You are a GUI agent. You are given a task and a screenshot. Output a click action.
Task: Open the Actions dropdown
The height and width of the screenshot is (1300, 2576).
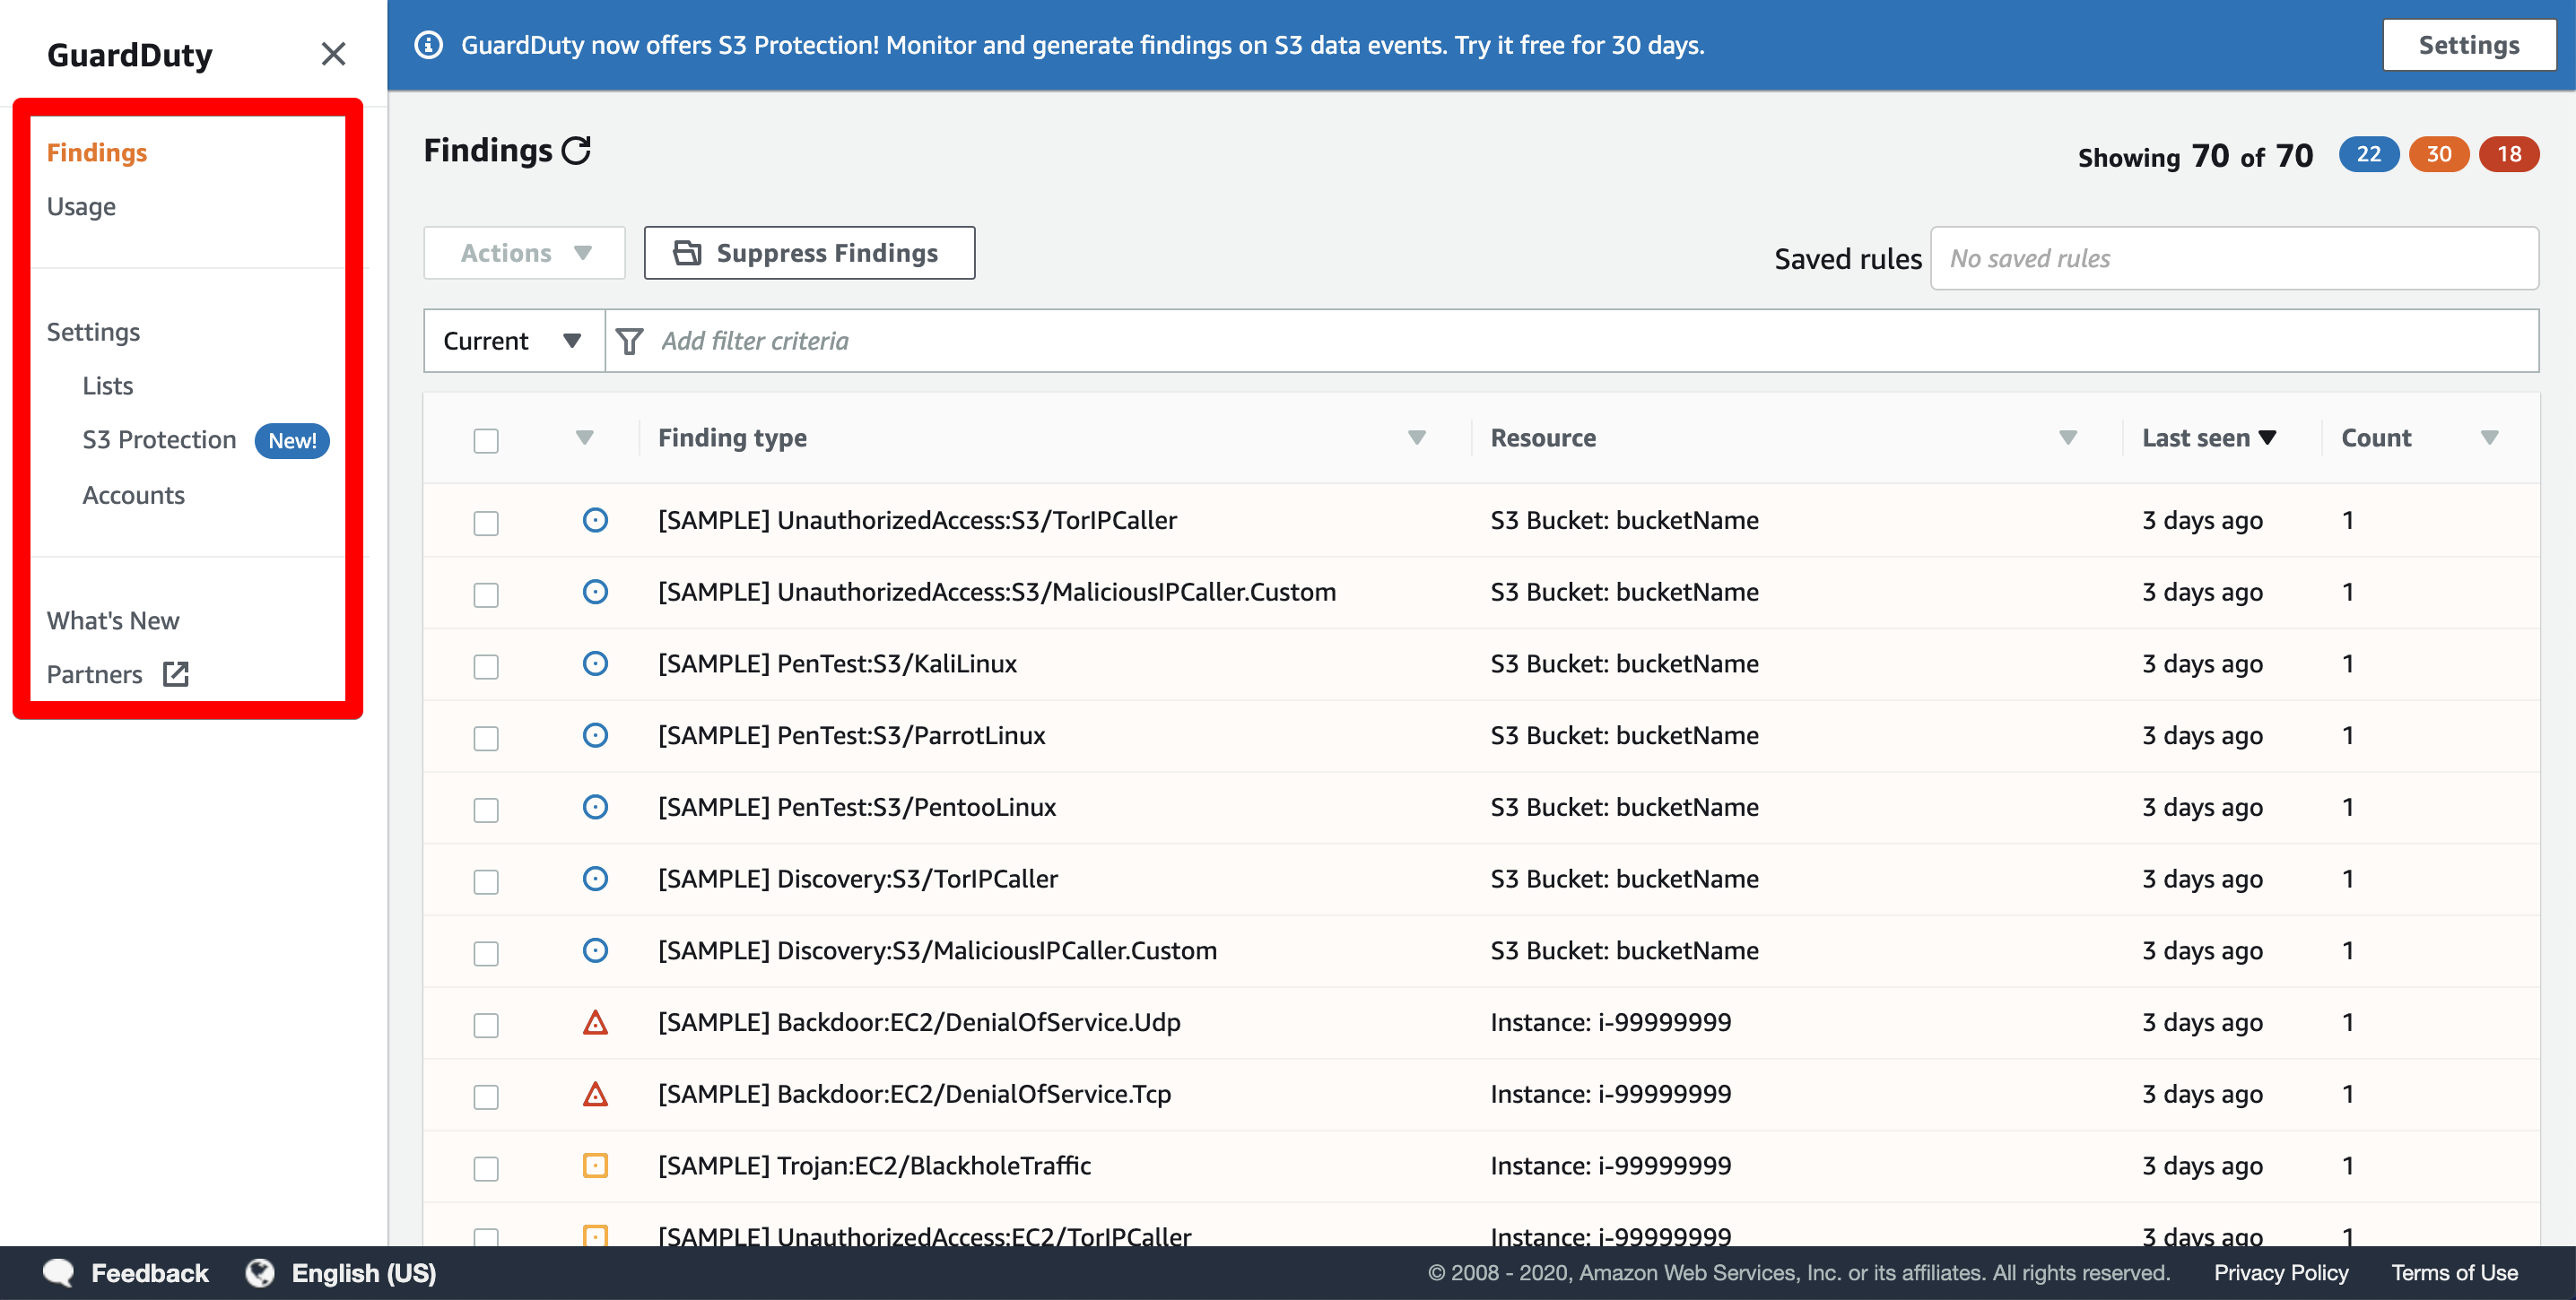(x=524, y=253)
